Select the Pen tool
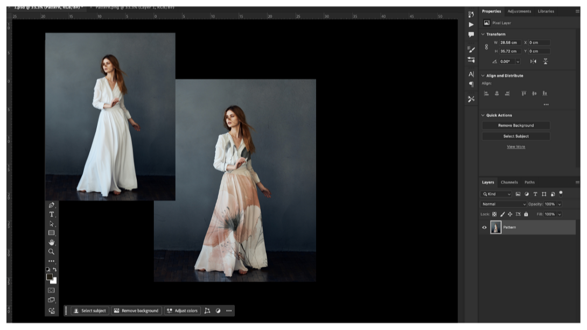The image size is (587, 330). coord(51,205)
